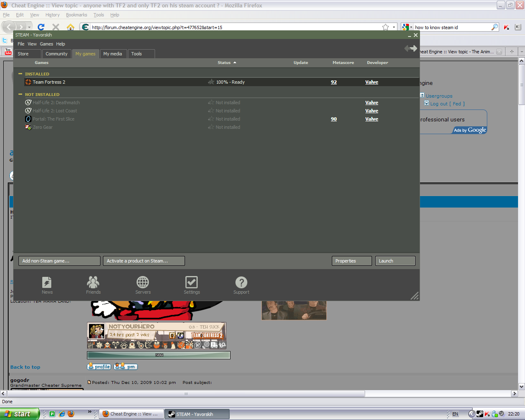This screenshot has width=525, height=420.
Task: Expand the quick launch overflow chevron
Action: point(89,412)
